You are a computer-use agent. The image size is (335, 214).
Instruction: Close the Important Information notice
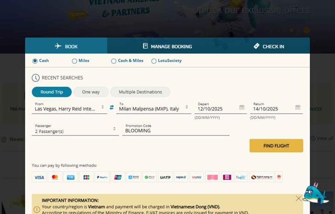tap(298, 199)
